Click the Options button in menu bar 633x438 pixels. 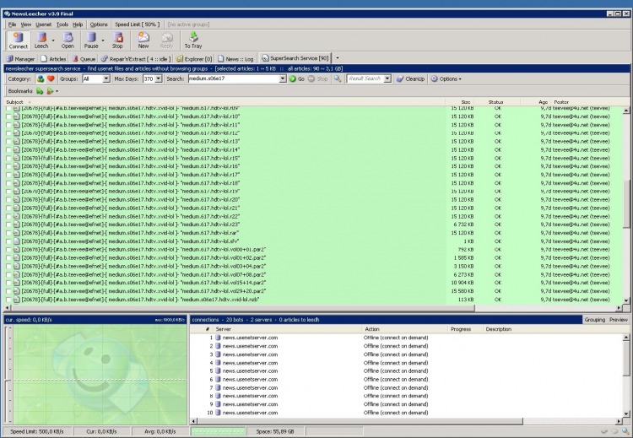[x=99, y=24]
